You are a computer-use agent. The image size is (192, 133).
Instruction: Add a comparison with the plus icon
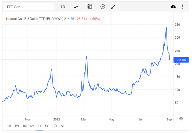click(103, 7)
